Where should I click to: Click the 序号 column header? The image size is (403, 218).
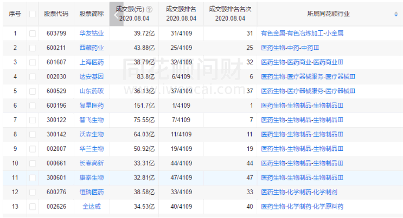15,14
